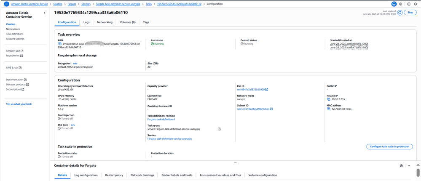Click the Launch type value FARGATE
Viewport: 421px width, 181px height.
point(152,99)
